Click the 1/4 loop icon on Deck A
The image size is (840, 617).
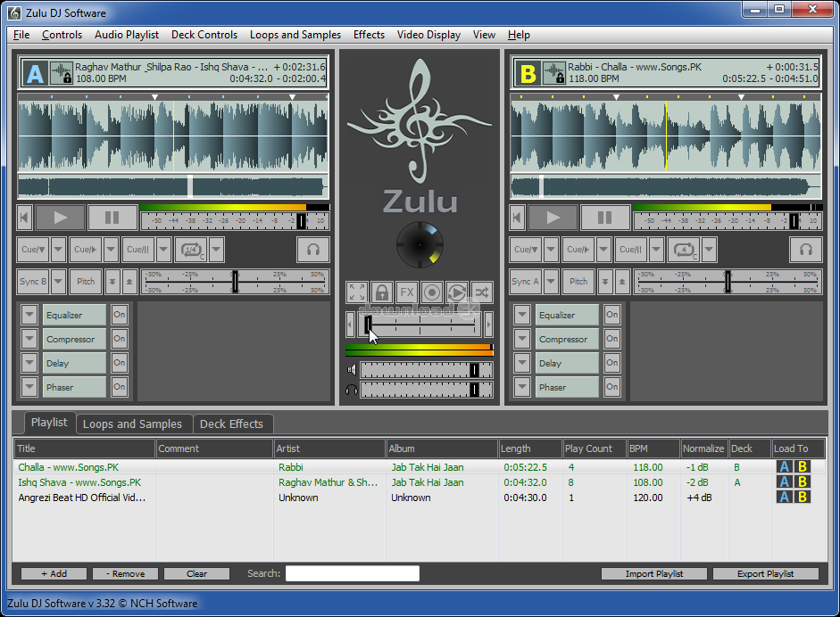(x=190, y=250)
